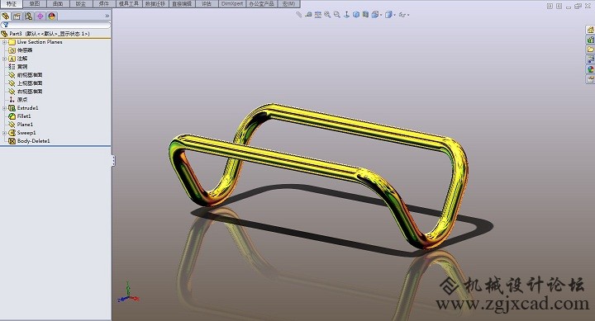Expand the Extrude1 feature node
The width and height of the screenshot is (595, 321).
pos(4,108)
